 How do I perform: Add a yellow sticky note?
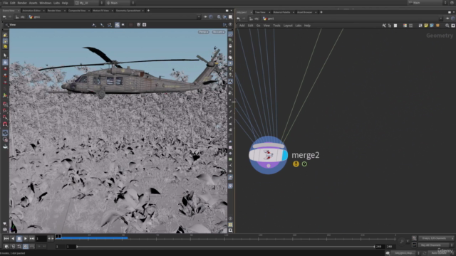click(x=426, y=26)
